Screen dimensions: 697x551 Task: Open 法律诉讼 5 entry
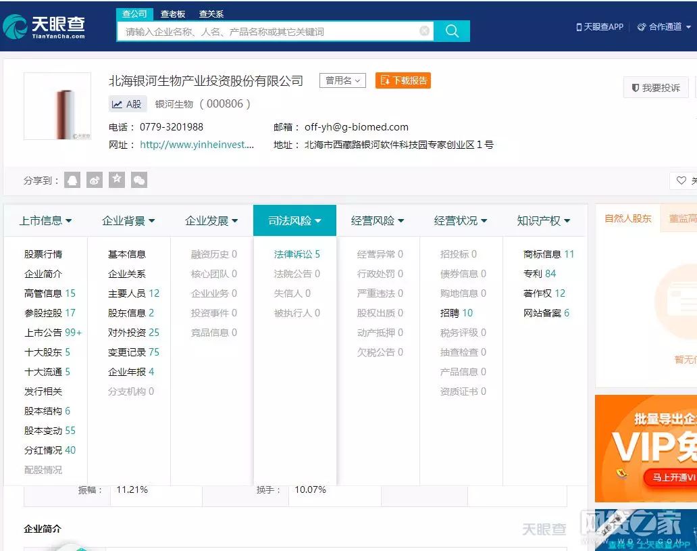pyautogui.click(x=297, y=254)
